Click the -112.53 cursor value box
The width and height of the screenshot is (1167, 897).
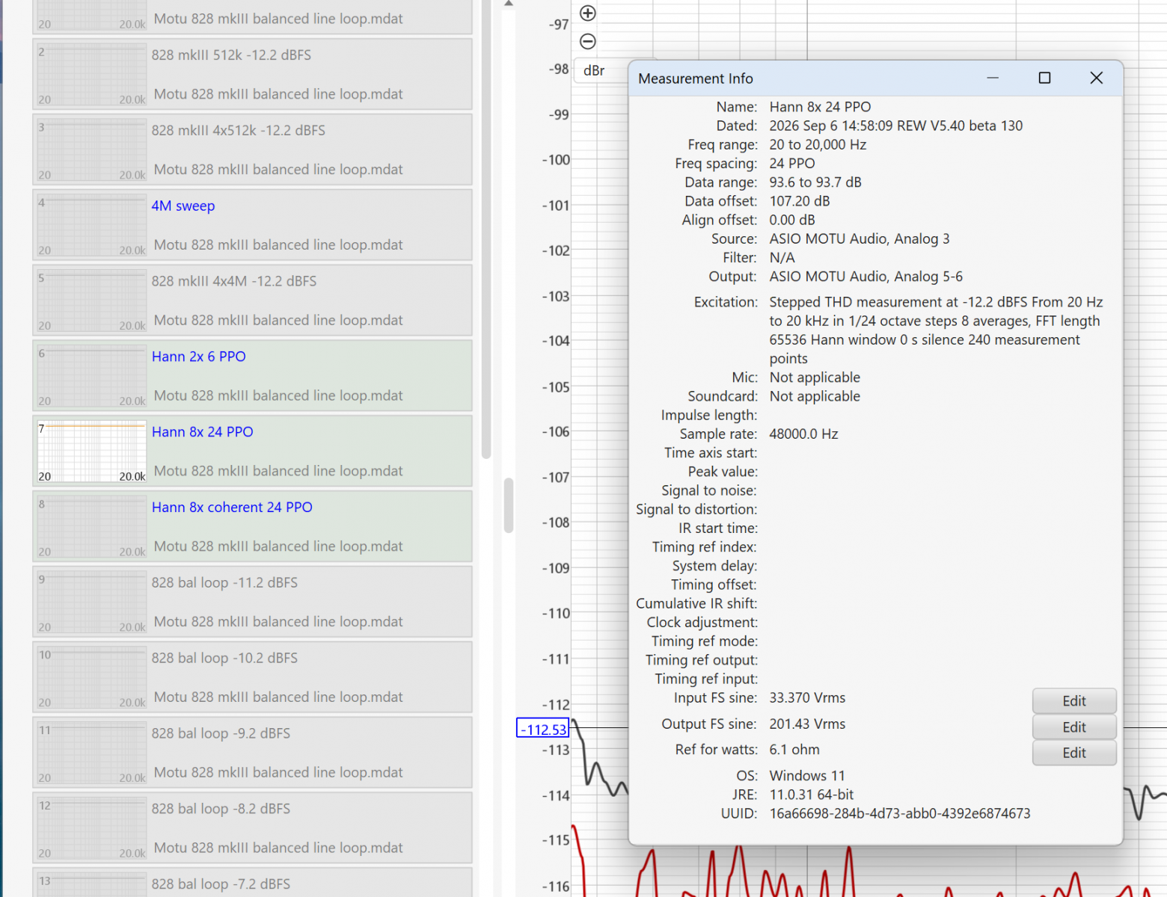543,729
